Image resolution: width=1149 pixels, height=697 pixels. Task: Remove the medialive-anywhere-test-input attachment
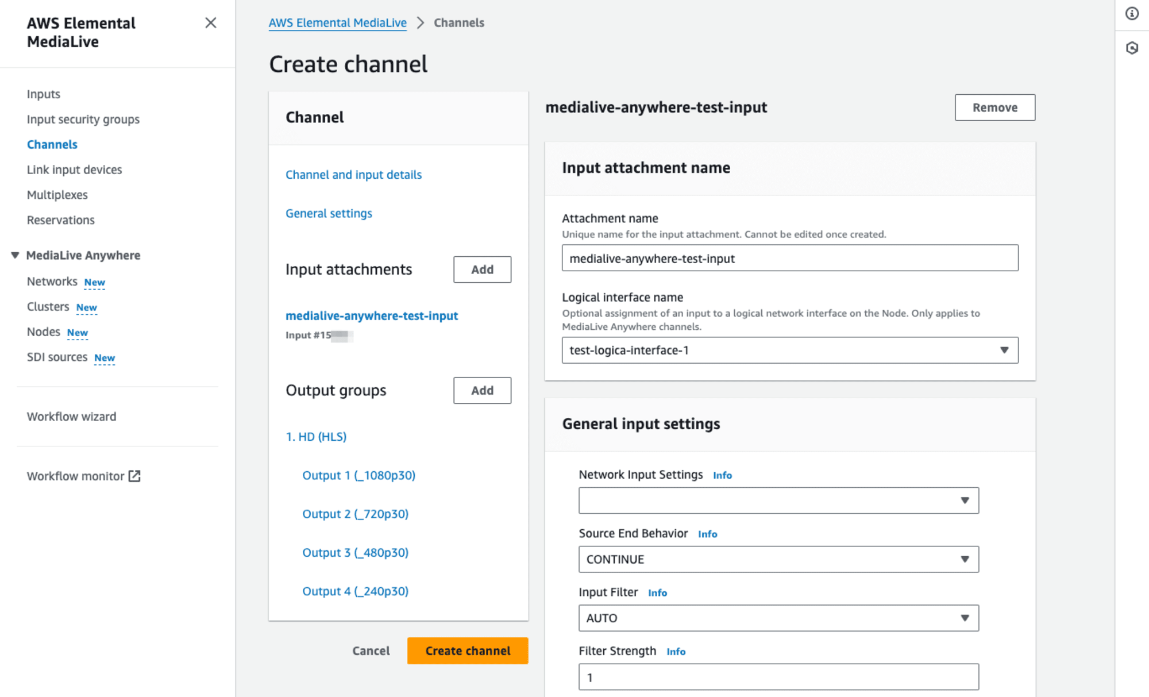click(x=995, y=107)
